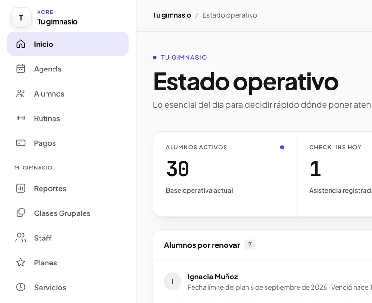Go to the Planes section
This screenshot has height=303, width=372.
click(x=68, y=262)
